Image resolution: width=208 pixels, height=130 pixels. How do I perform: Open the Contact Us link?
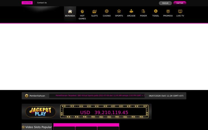click(x=42, y=3)
